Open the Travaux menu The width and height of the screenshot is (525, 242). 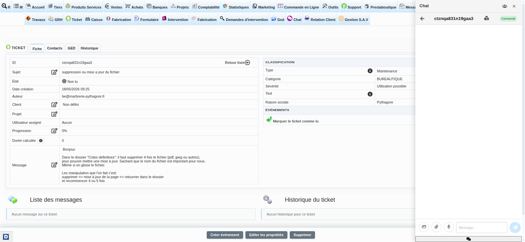(x=35, y=19)
